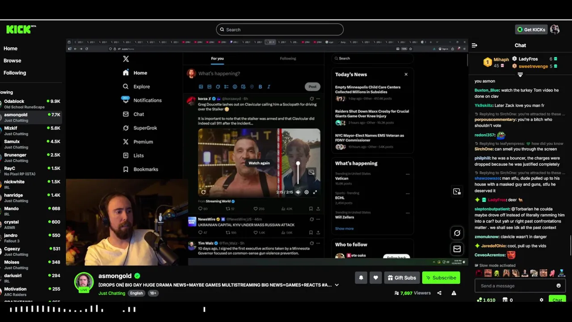Click the floating messages envelope icon
Viewport: 572px width, 322px height.
pos(457,249)
